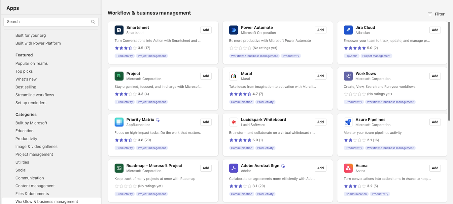This screenshot has width=453, height=204.
Task: Open the Filter options
Action: (436, 14)
